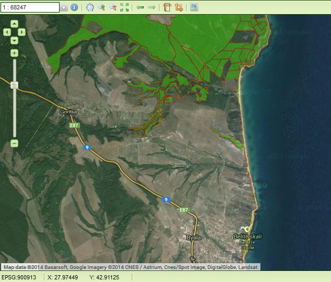Select the pan hand tool
Screen dimensions: 331x282
pos(89,7)
